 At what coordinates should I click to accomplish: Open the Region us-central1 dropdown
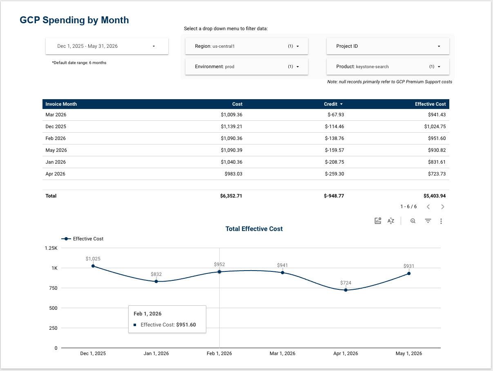pyautogui.click(x=247, y=46)
